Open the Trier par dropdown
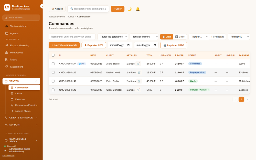The width and height of the screenshot is (256, 160). (199, 37)
